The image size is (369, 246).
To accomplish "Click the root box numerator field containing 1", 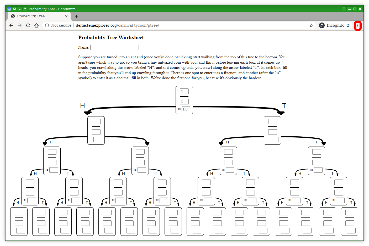I will (184, 91).
